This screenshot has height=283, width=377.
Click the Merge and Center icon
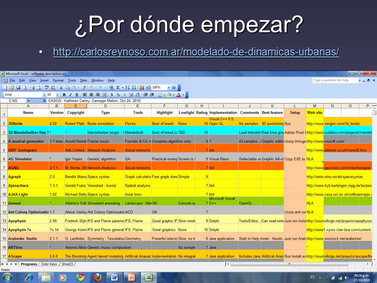click(x=104, y=95)
